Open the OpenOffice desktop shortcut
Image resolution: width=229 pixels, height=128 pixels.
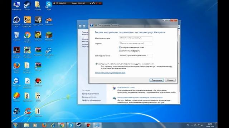click(x=49, y=52)
